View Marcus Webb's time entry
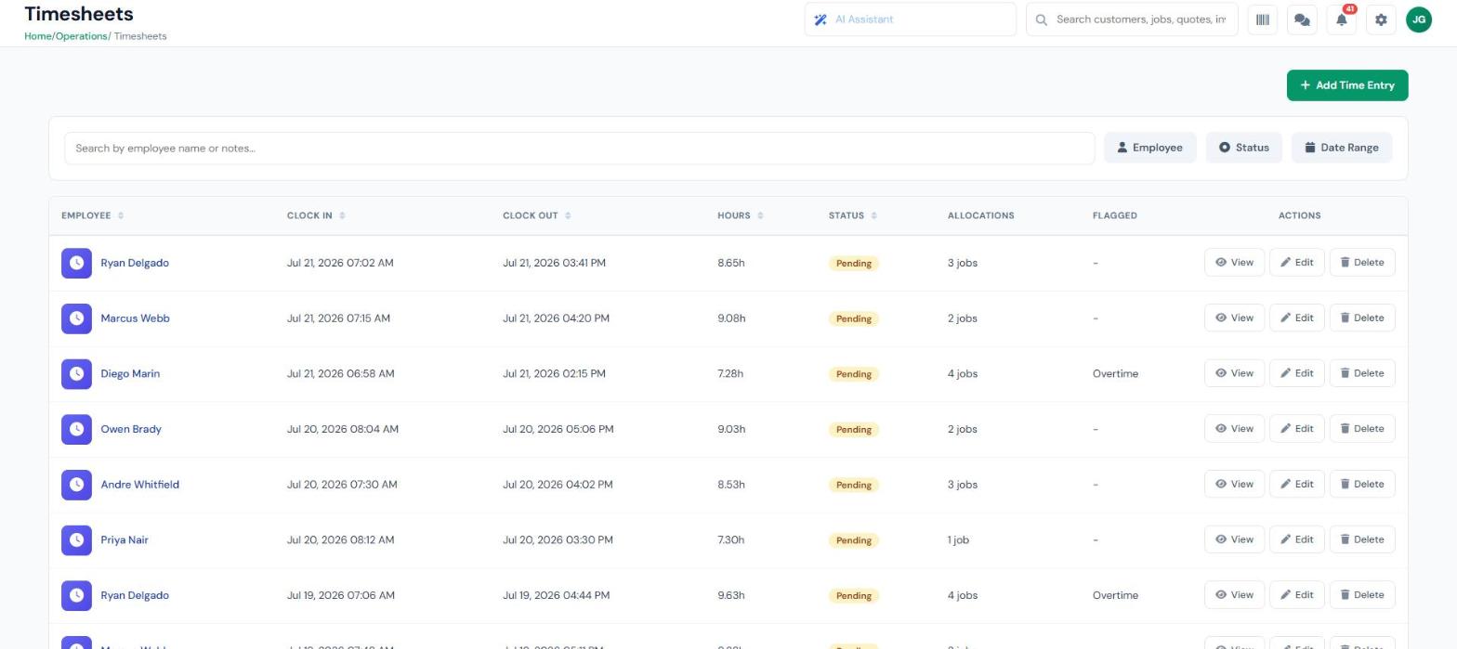This screenshot has width=1457, height=649. (x=1234, y=318)
